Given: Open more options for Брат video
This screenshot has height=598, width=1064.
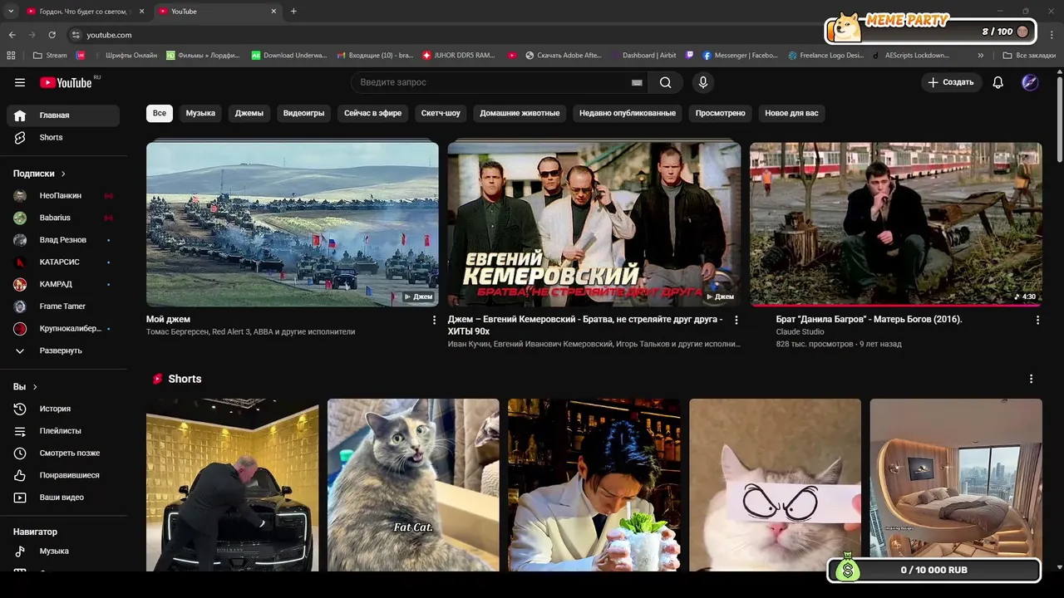Looking at the screenshot, I should point(1037,320).
